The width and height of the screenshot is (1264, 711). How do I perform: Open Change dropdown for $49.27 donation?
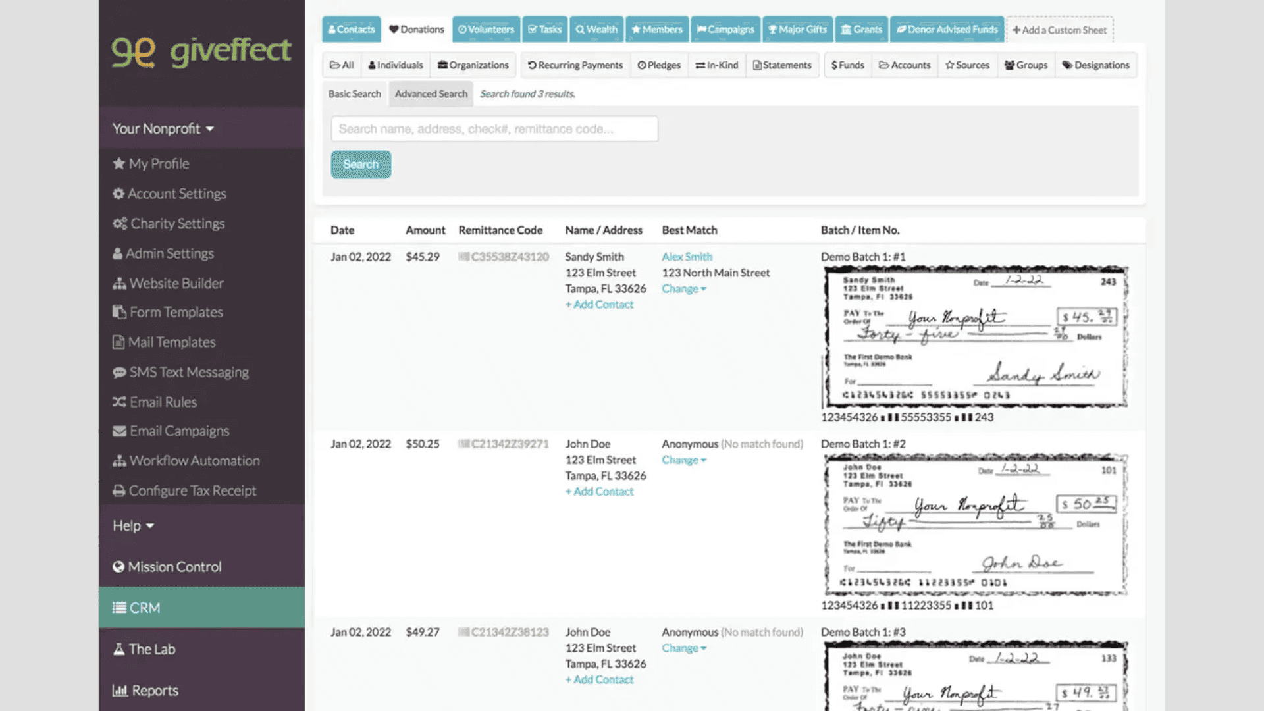[x=684, y=648]
